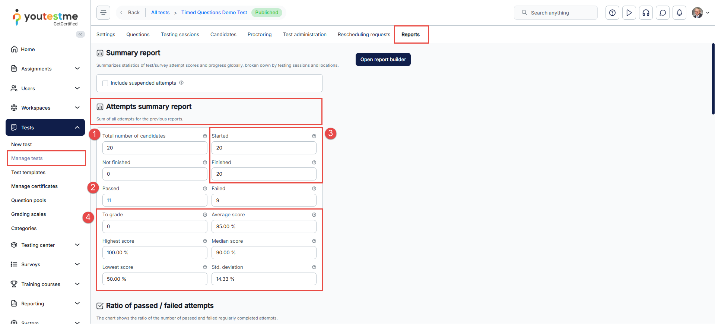Open the user profile dropdown
Screen dimensions: 715x324
point(700,13)
